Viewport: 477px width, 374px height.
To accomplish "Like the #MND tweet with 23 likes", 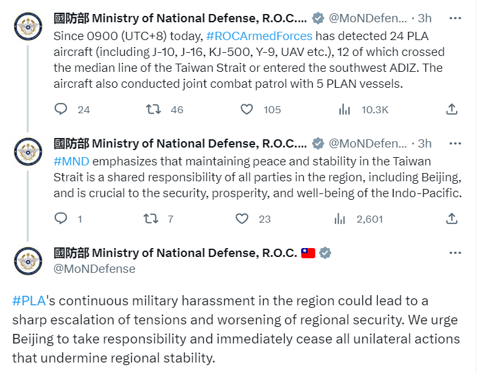I will 242,219.
